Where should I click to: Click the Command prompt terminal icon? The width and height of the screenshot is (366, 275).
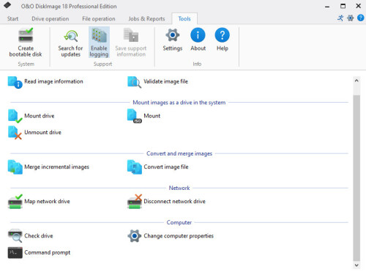pyautogui.click(x=15, y=252)
